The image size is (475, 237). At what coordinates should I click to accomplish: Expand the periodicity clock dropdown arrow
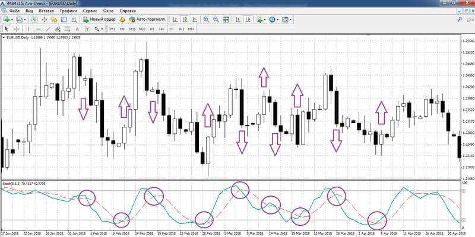coord(277,20)
